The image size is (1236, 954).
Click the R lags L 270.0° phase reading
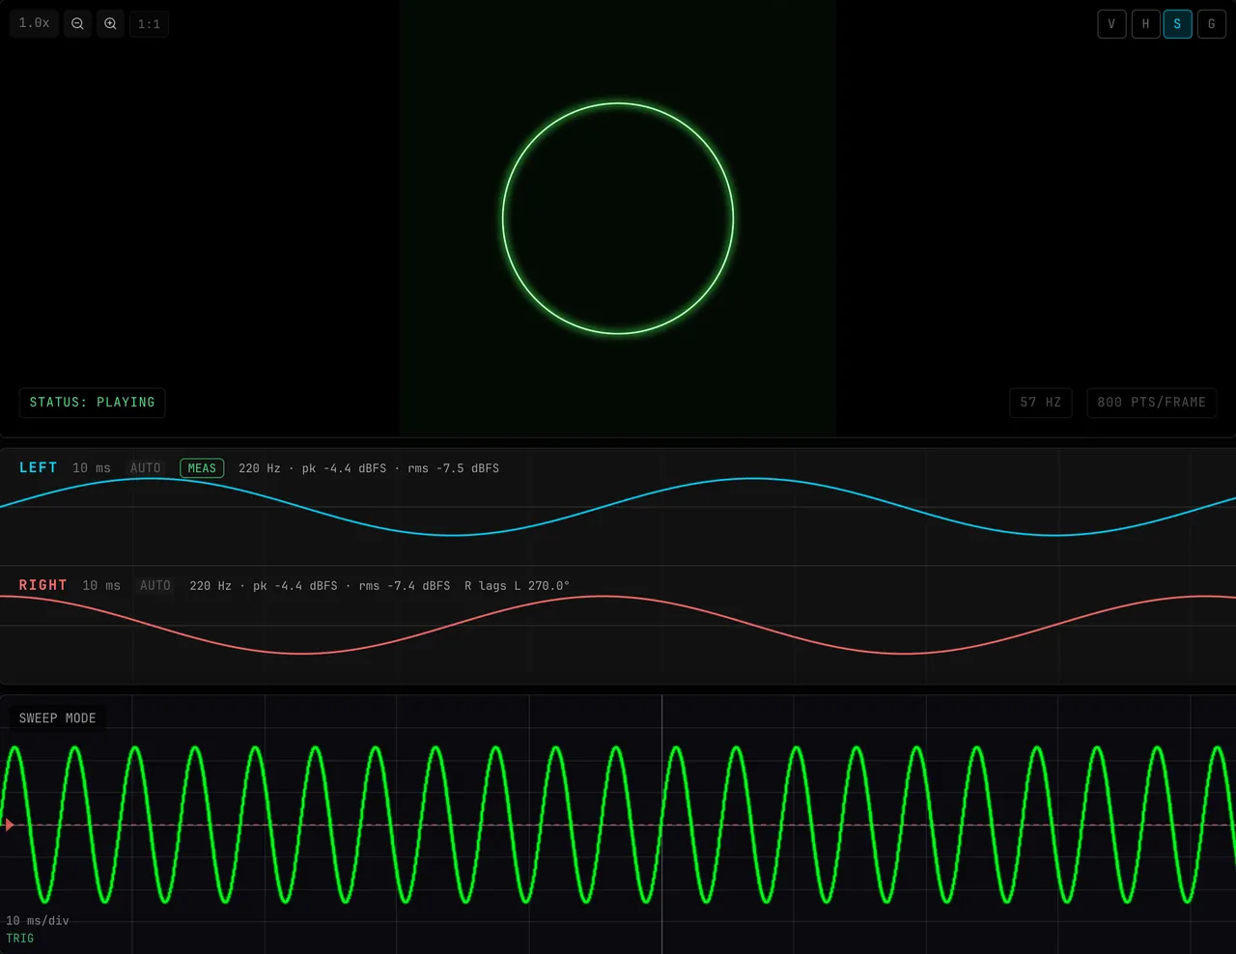[518, 586]
